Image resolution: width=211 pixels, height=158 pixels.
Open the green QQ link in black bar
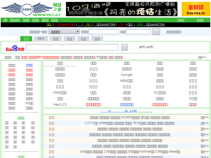click(x=139, y=24)
